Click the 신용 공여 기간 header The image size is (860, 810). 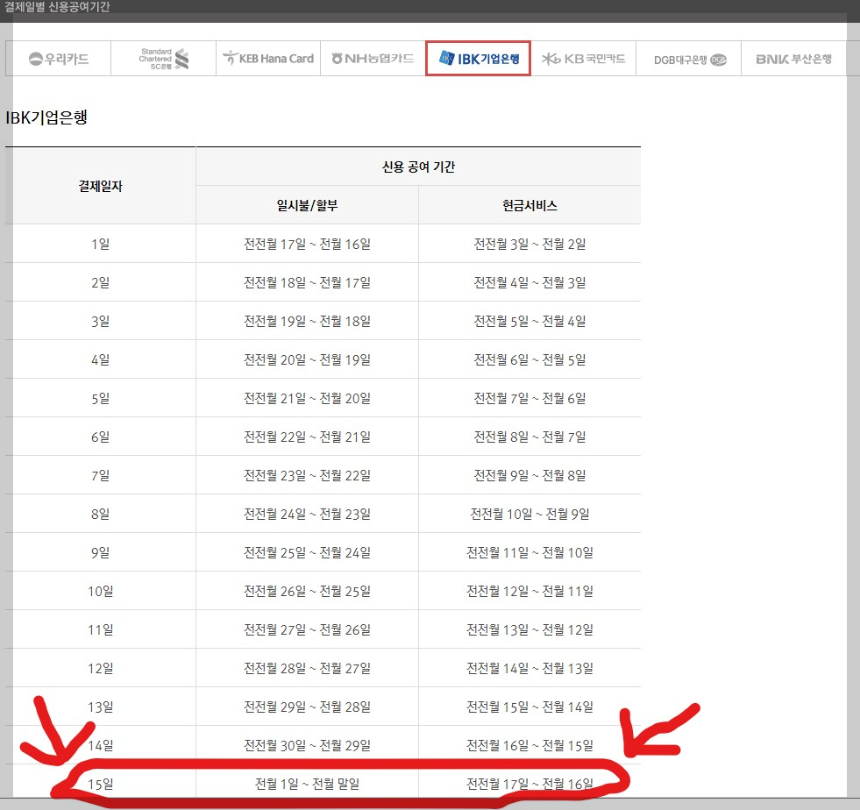coord(418,167)
